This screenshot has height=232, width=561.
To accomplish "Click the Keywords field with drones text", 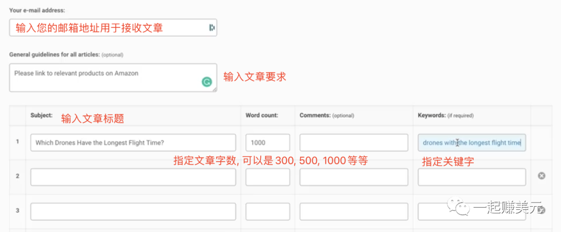I will click(x=472, y=142).
